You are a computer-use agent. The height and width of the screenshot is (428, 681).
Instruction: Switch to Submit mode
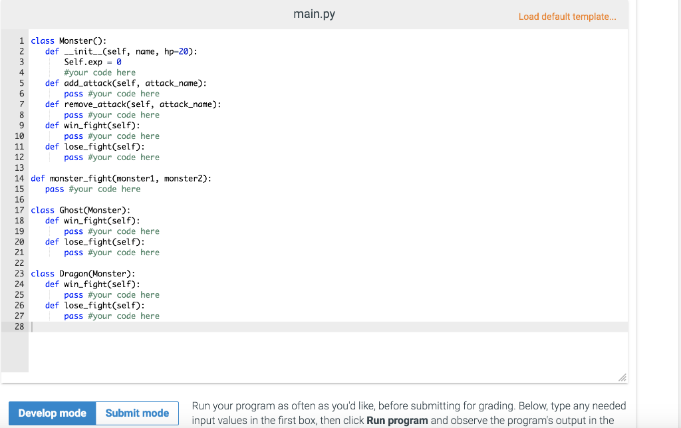[x=136, y=413]
